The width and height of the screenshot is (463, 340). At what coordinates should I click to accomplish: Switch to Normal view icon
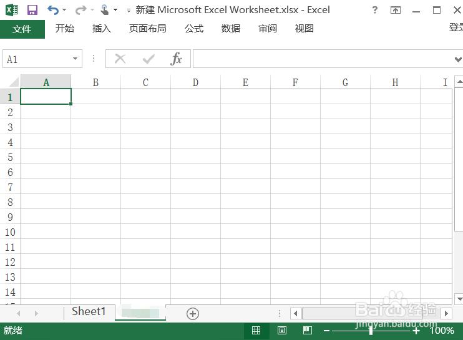(x=256, y=330)
